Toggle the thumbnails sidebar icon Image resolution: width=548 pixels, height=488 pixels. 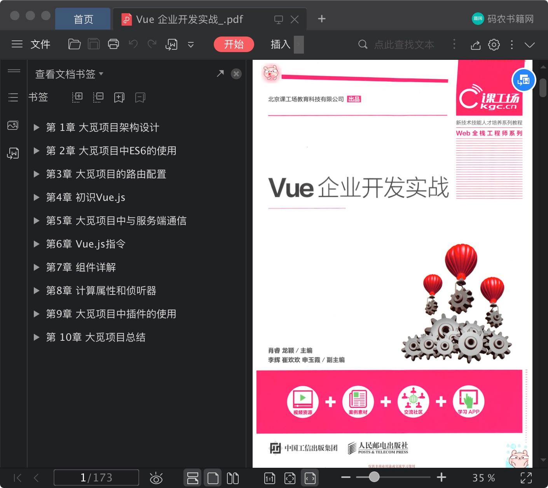point(13,125)
